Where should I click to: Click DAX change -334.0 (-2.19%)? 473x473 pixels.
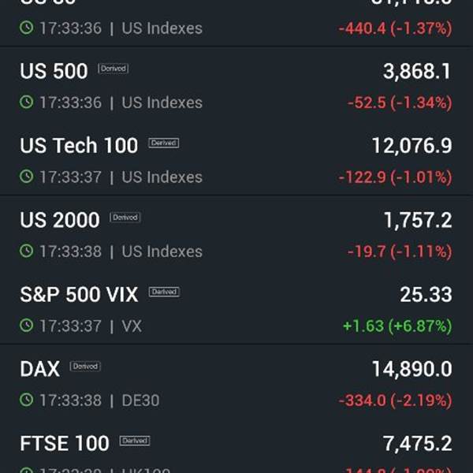[396, 400]
